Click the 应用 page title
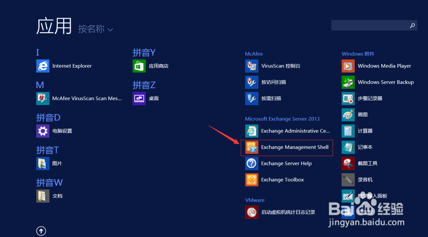Screen dimensions: 428x237 (54, 26)
